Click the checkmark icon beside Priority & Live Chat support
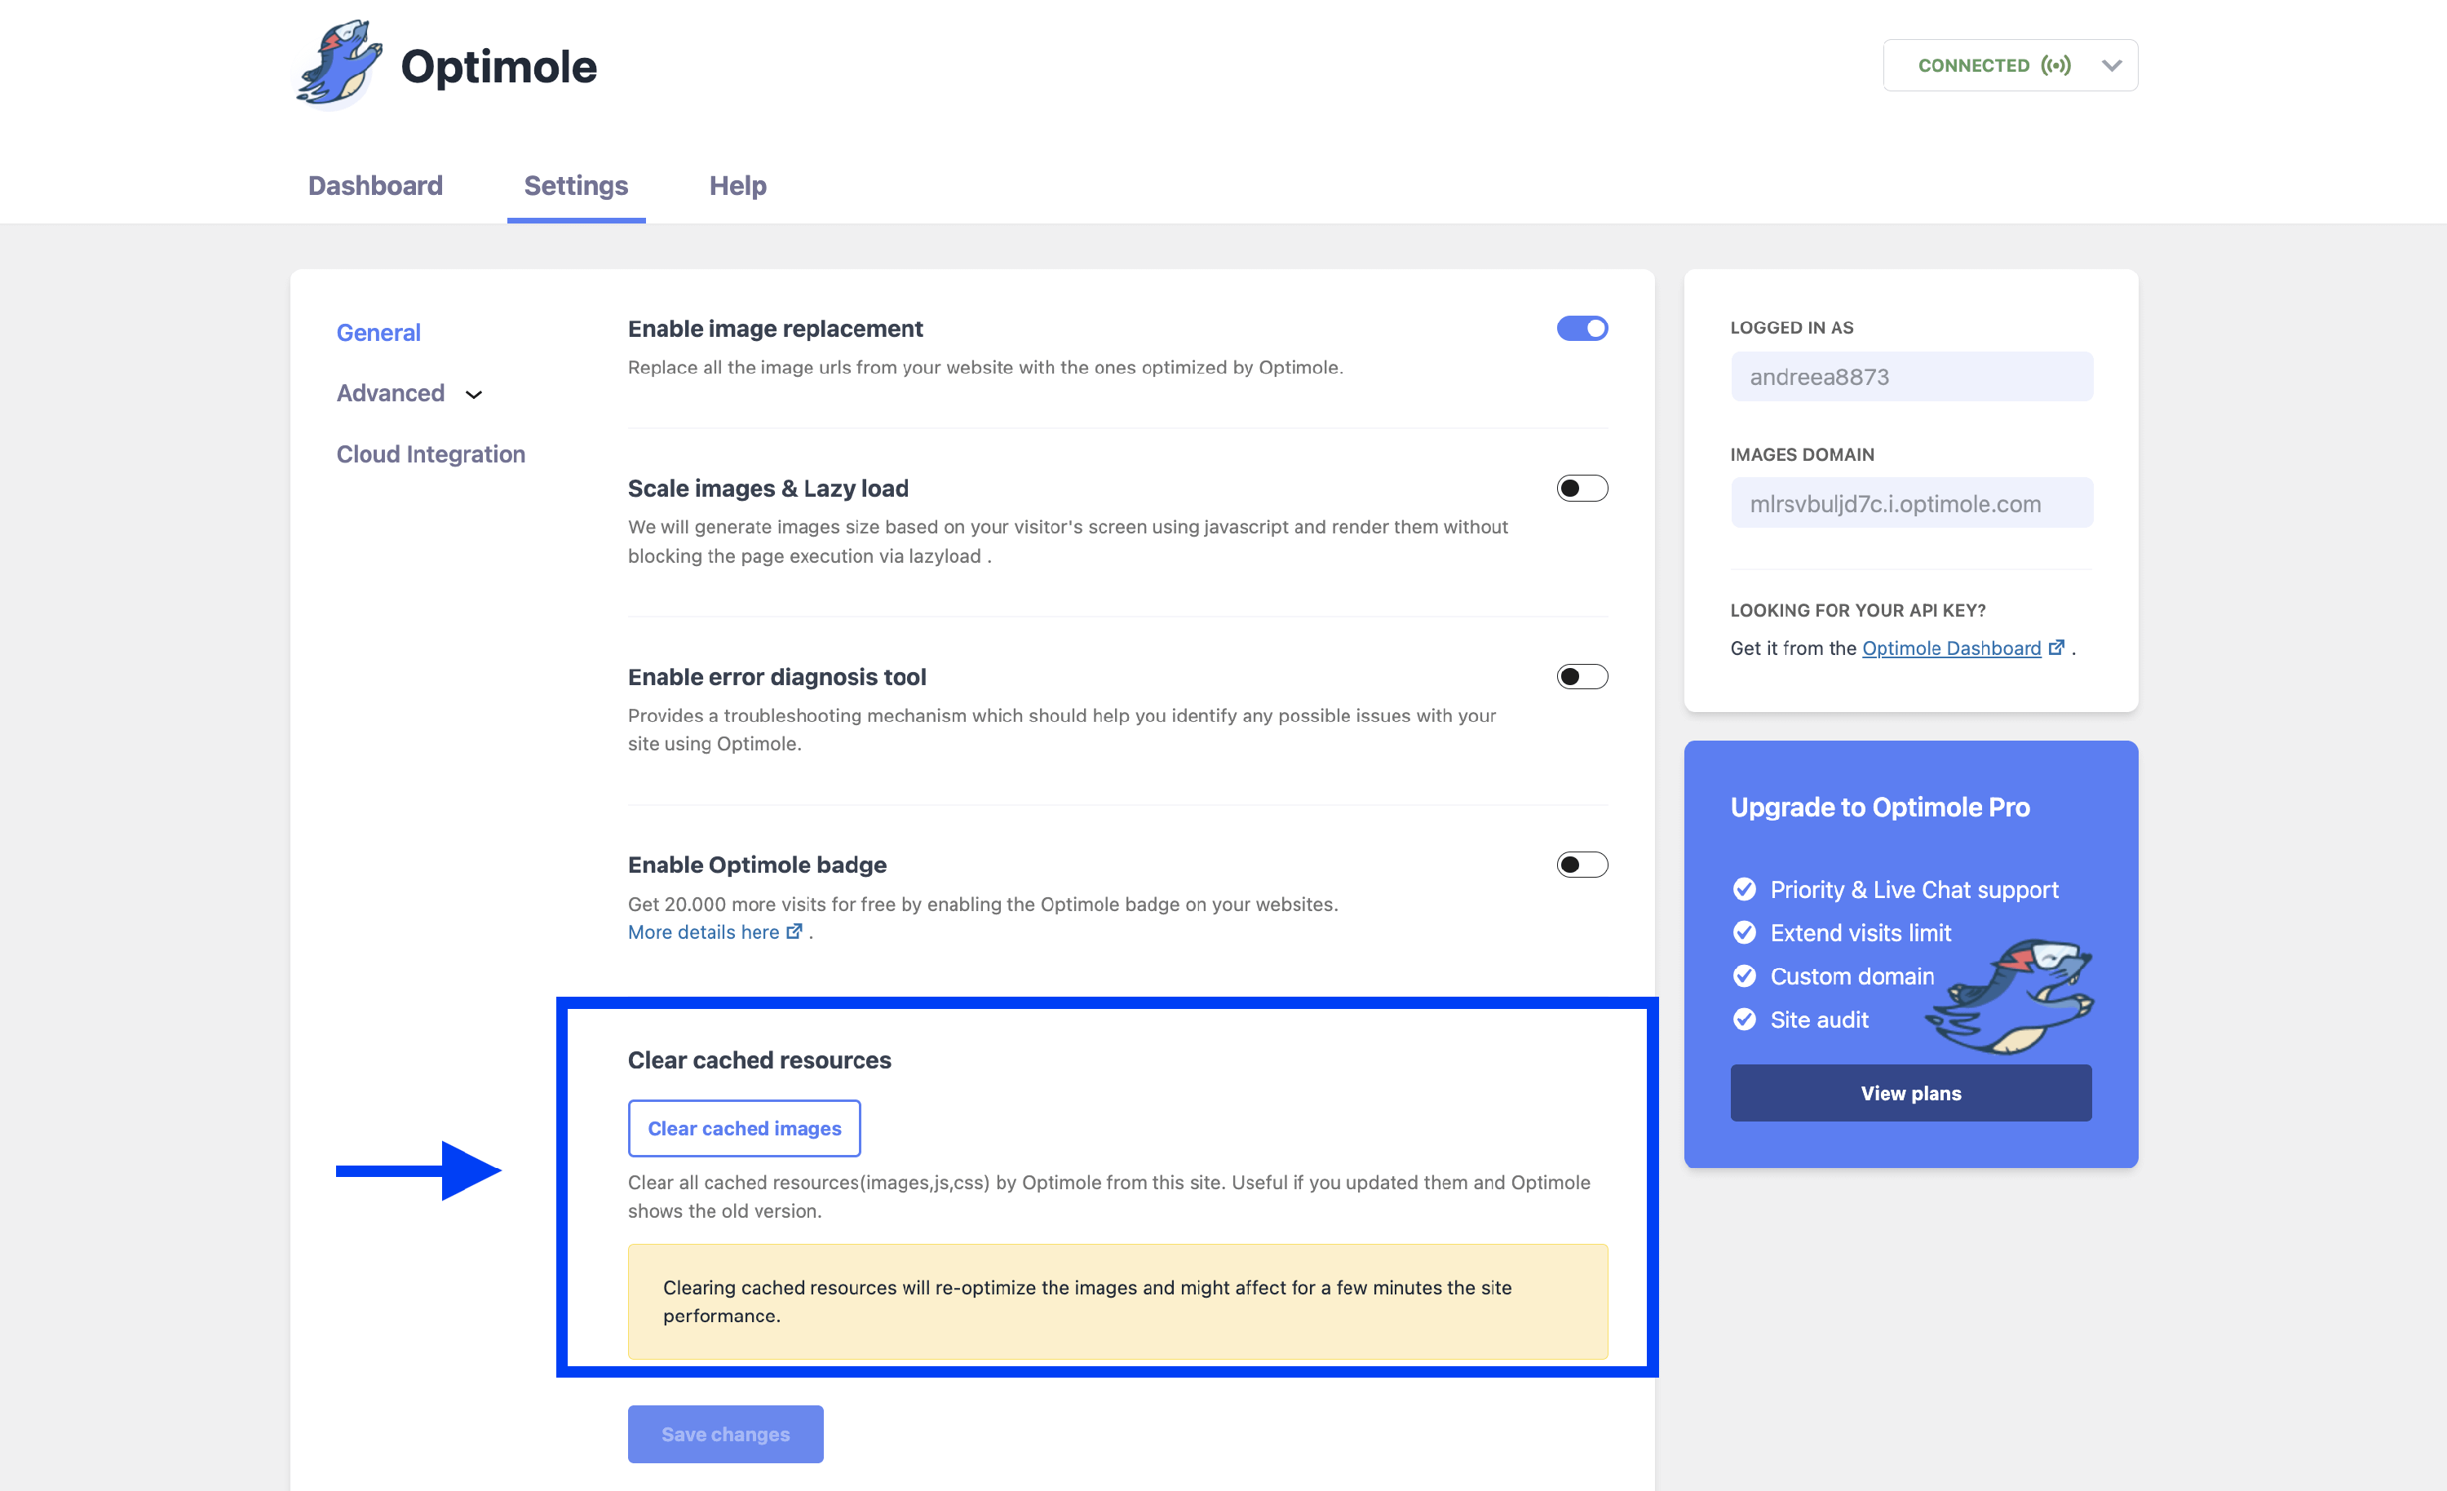 (1744, 889)
